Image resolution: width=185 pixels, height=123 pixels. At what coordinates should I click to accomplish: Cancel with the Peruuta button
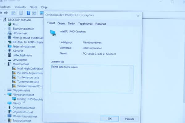(129, 119)
